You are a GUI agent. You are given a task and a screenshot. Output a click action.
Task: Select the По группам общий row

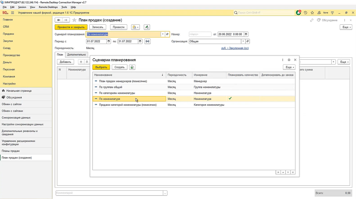[x=111, y=87]
